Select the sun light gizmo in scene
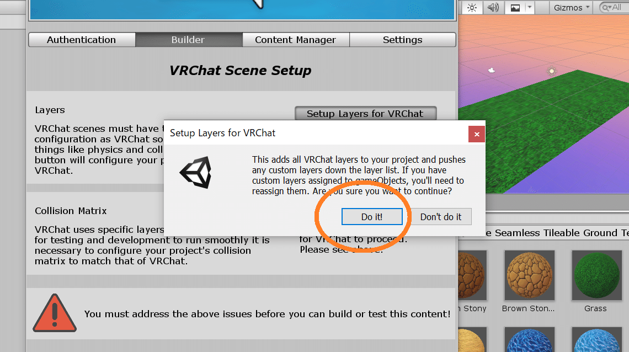This screenshot has height=352, width=629. 552,71
